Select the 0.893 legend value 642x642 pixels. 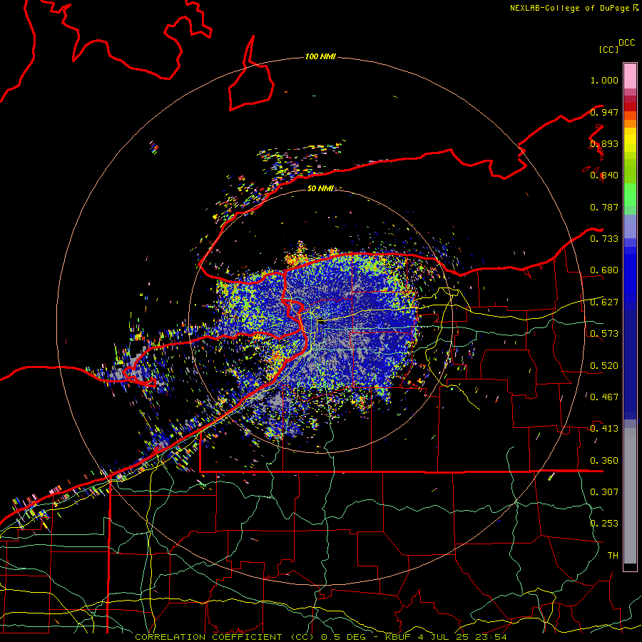604,143
